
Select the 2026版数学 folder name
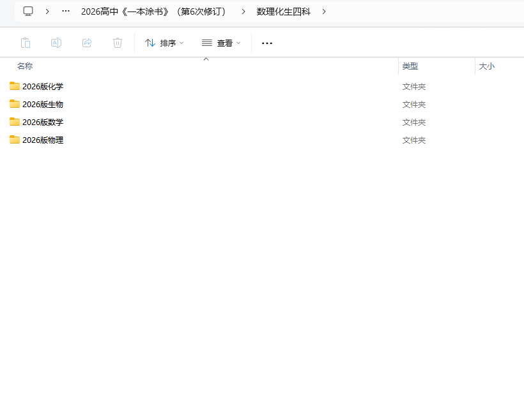coord(43,122)
